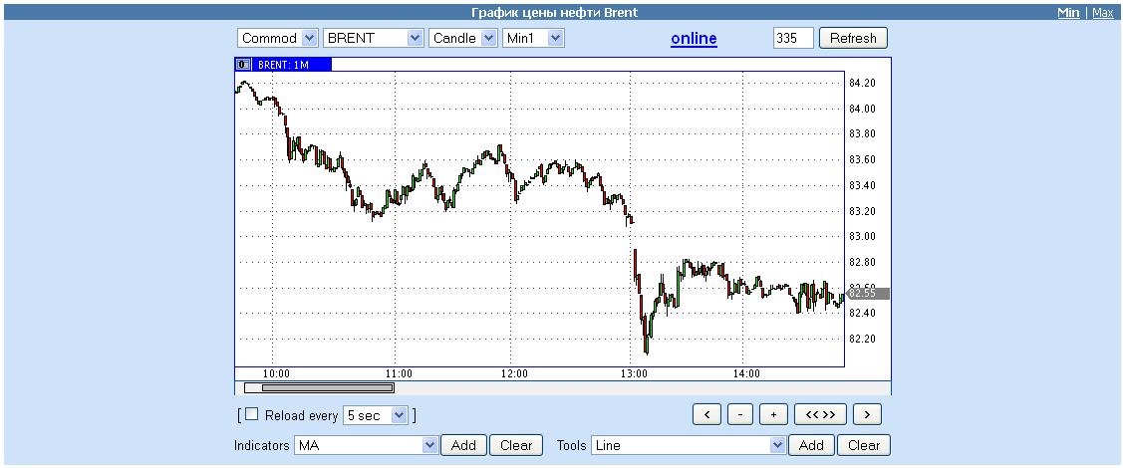Screen dimensions: 1123x468
Task: Open the Line tools dropdown
Action: [689, 445]
